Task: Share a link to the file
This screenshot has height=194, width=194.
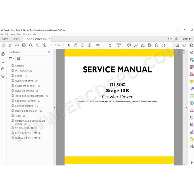Action: (x=177, y=45)
